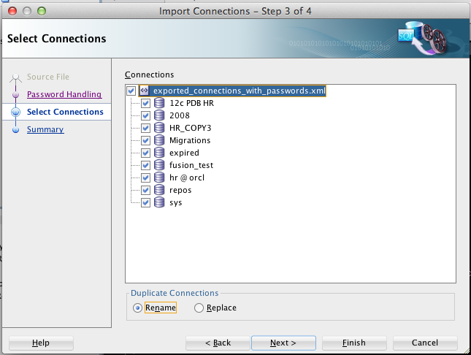Click the database icon beside 12c PDB HR
Screen dimensions: 471x355
click(x=159, y=103)
